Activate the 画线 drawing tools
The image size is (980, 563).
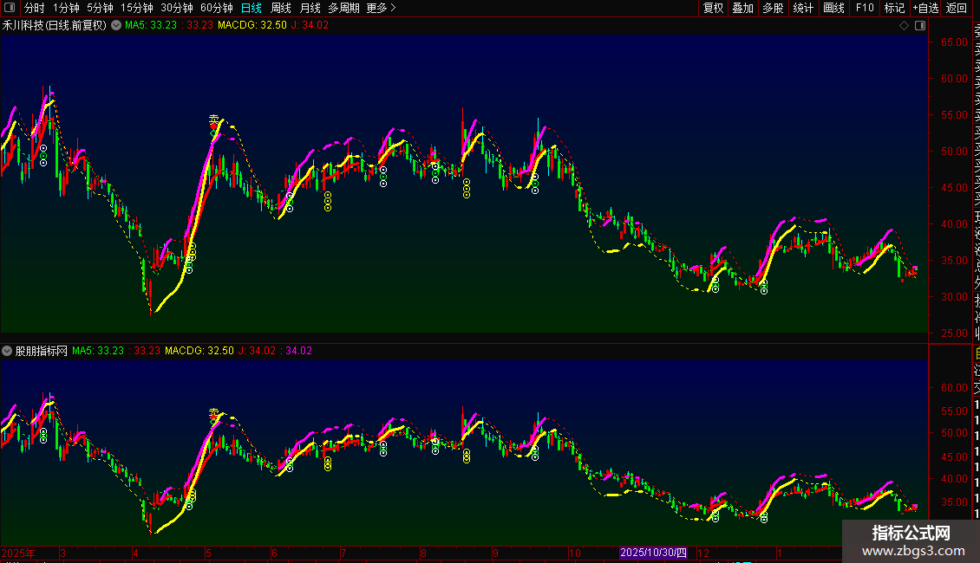click(x=833, y=8)
